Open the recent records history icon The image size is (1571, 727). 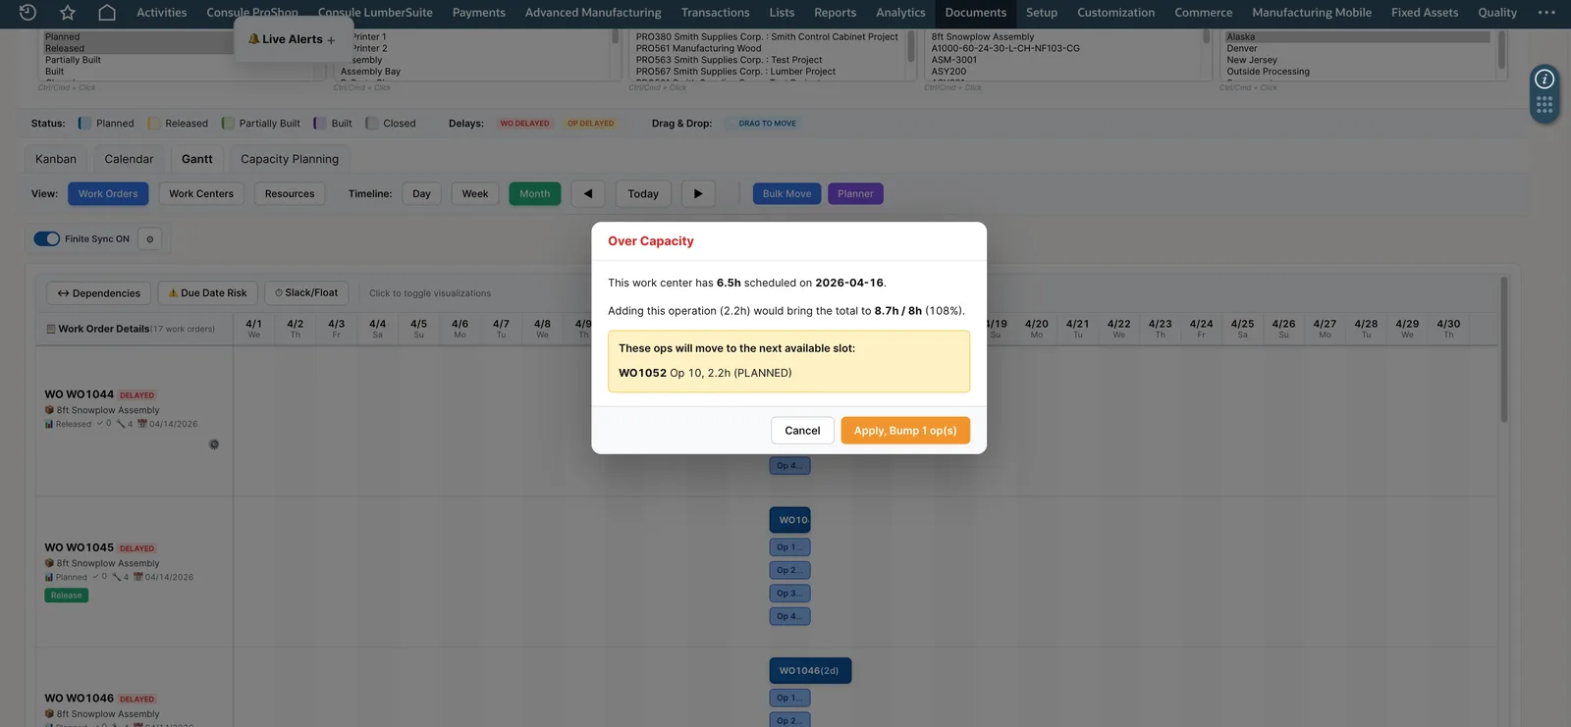click(x=27, y=12)
